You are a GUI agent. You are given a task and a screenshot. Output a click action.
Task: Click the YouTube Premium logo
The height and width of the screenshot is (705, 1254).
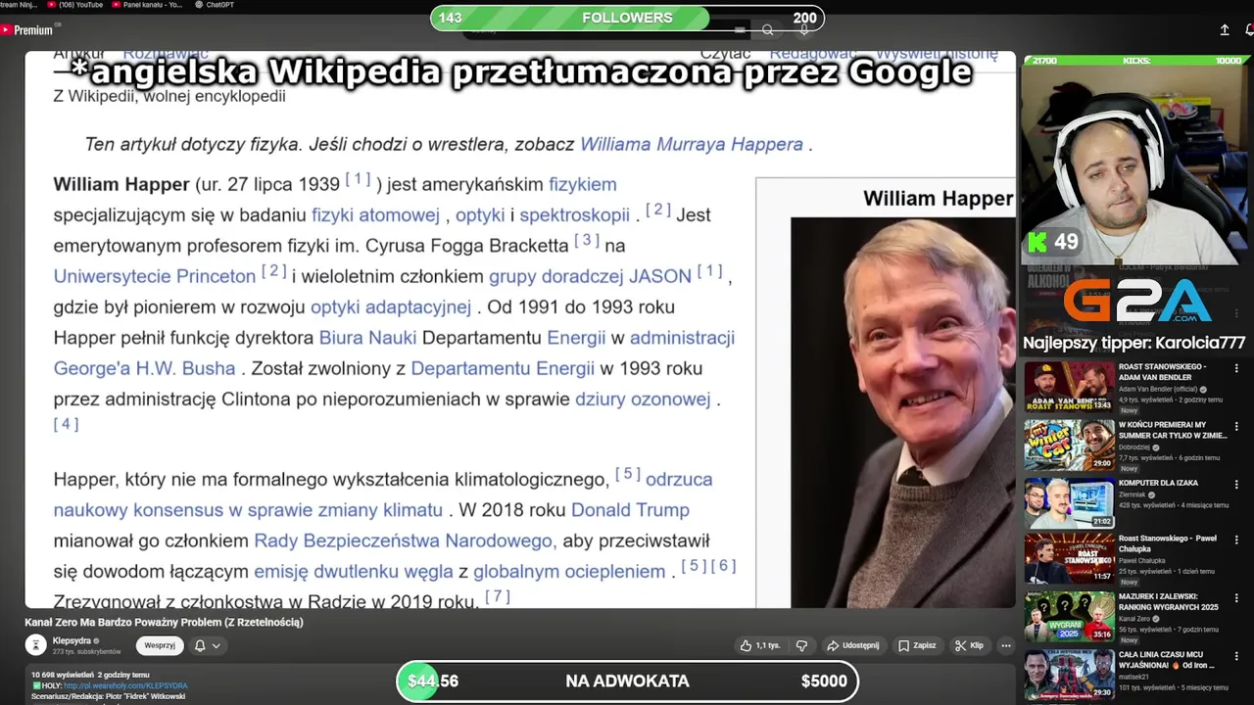pyautogui.click(x=26, y=30)
